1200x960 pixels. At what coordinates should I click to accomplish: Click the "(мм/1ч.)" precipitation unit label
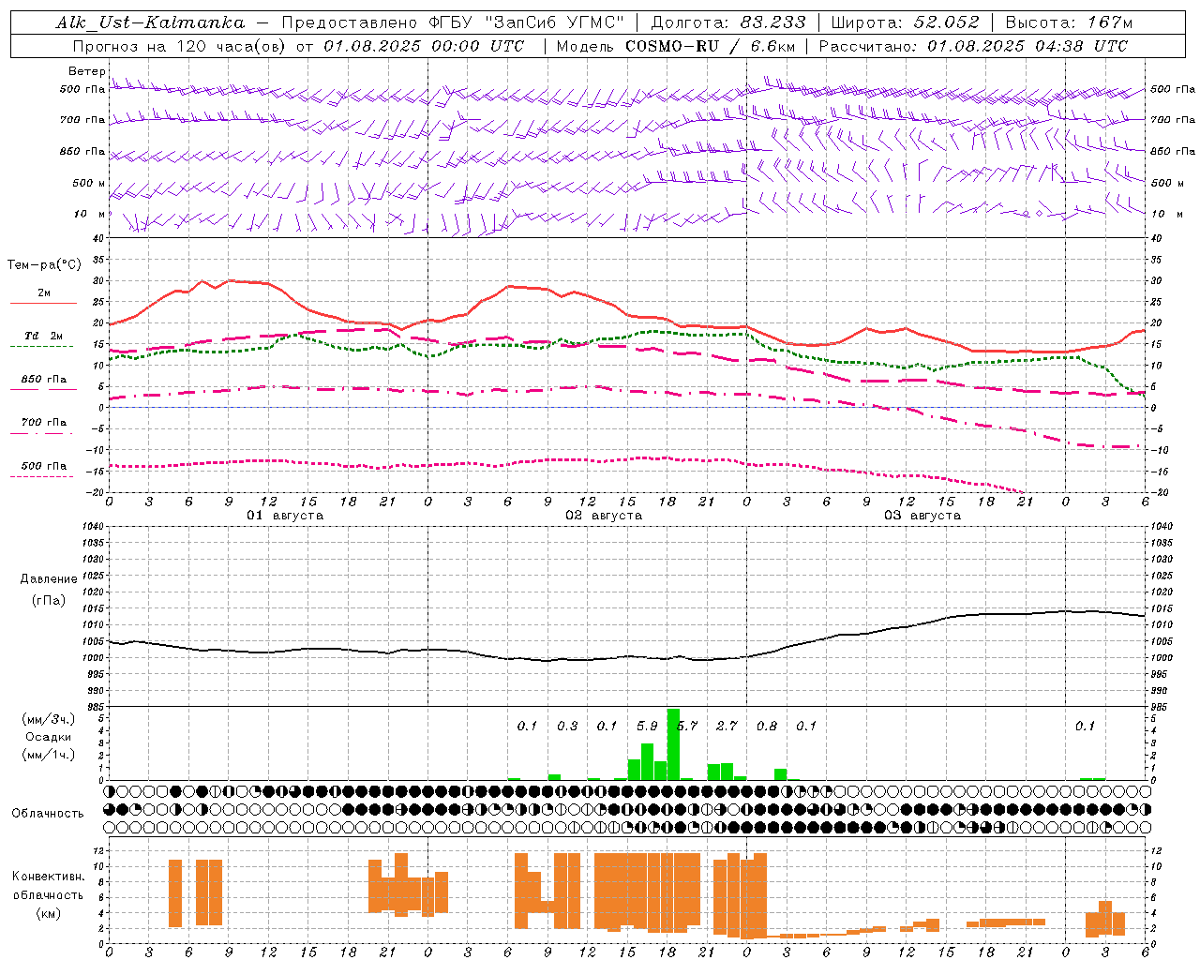49,755
